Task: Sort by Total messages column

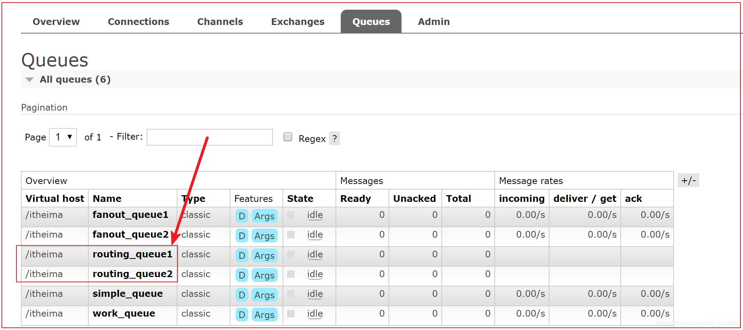Action: [x=459, y=199]
